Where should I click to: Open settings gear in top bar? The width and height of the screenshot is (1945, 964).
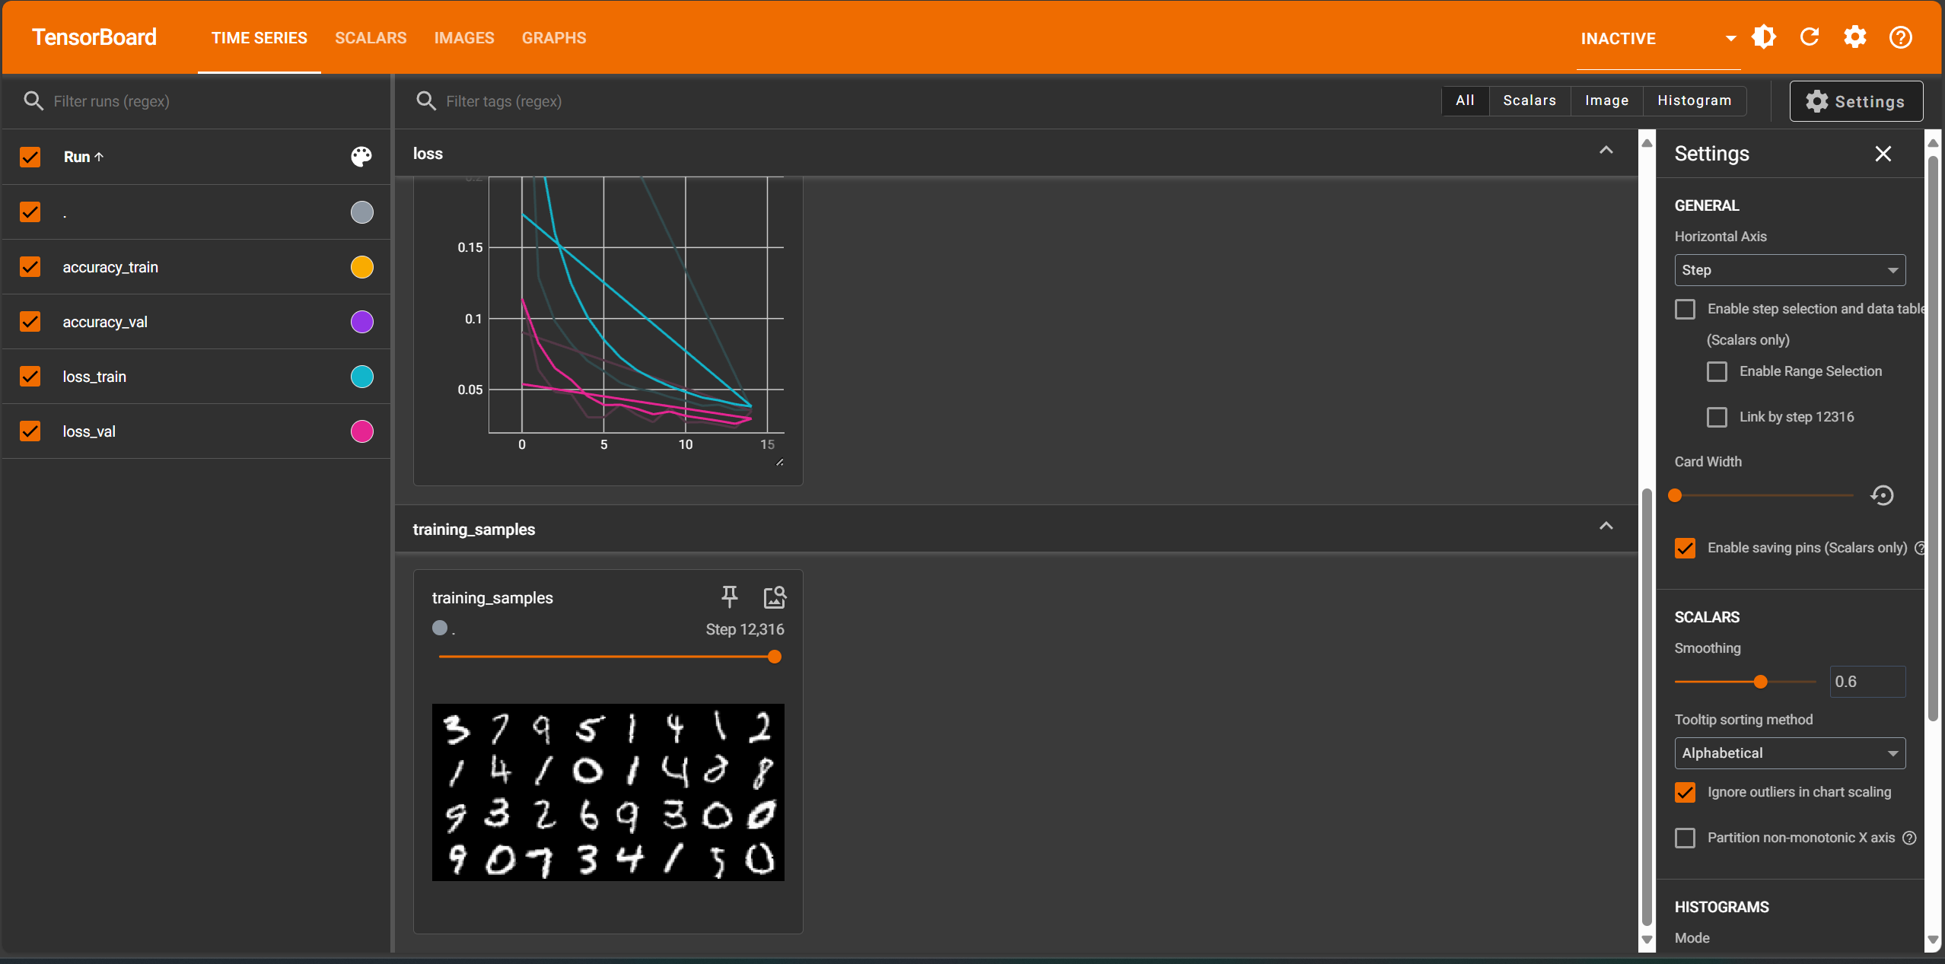[1854, 37]
